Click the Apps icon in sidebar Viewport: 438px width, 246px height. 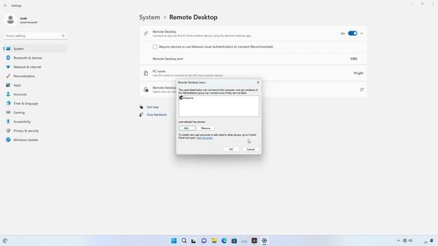(x=8, y=85)
